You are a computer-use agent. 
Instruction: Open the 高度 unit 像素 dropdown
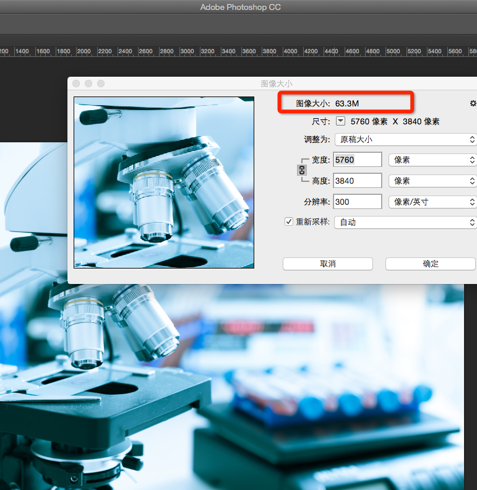433,181
